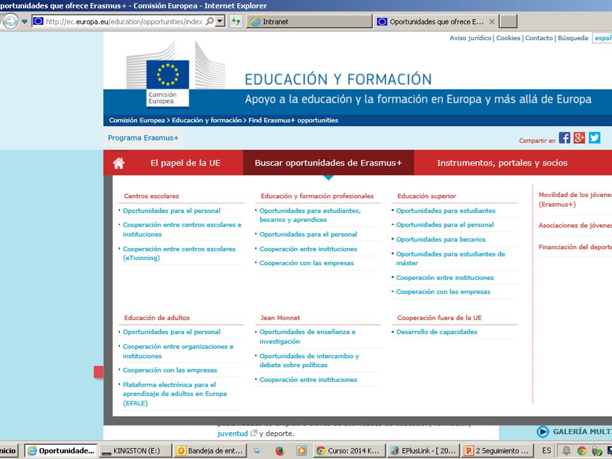Click the browser forward navigation button

10,21
